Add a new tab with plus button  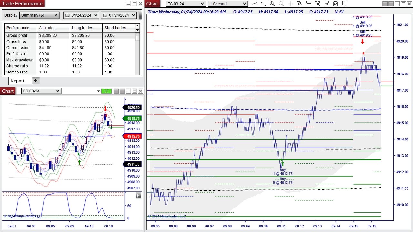35,81
